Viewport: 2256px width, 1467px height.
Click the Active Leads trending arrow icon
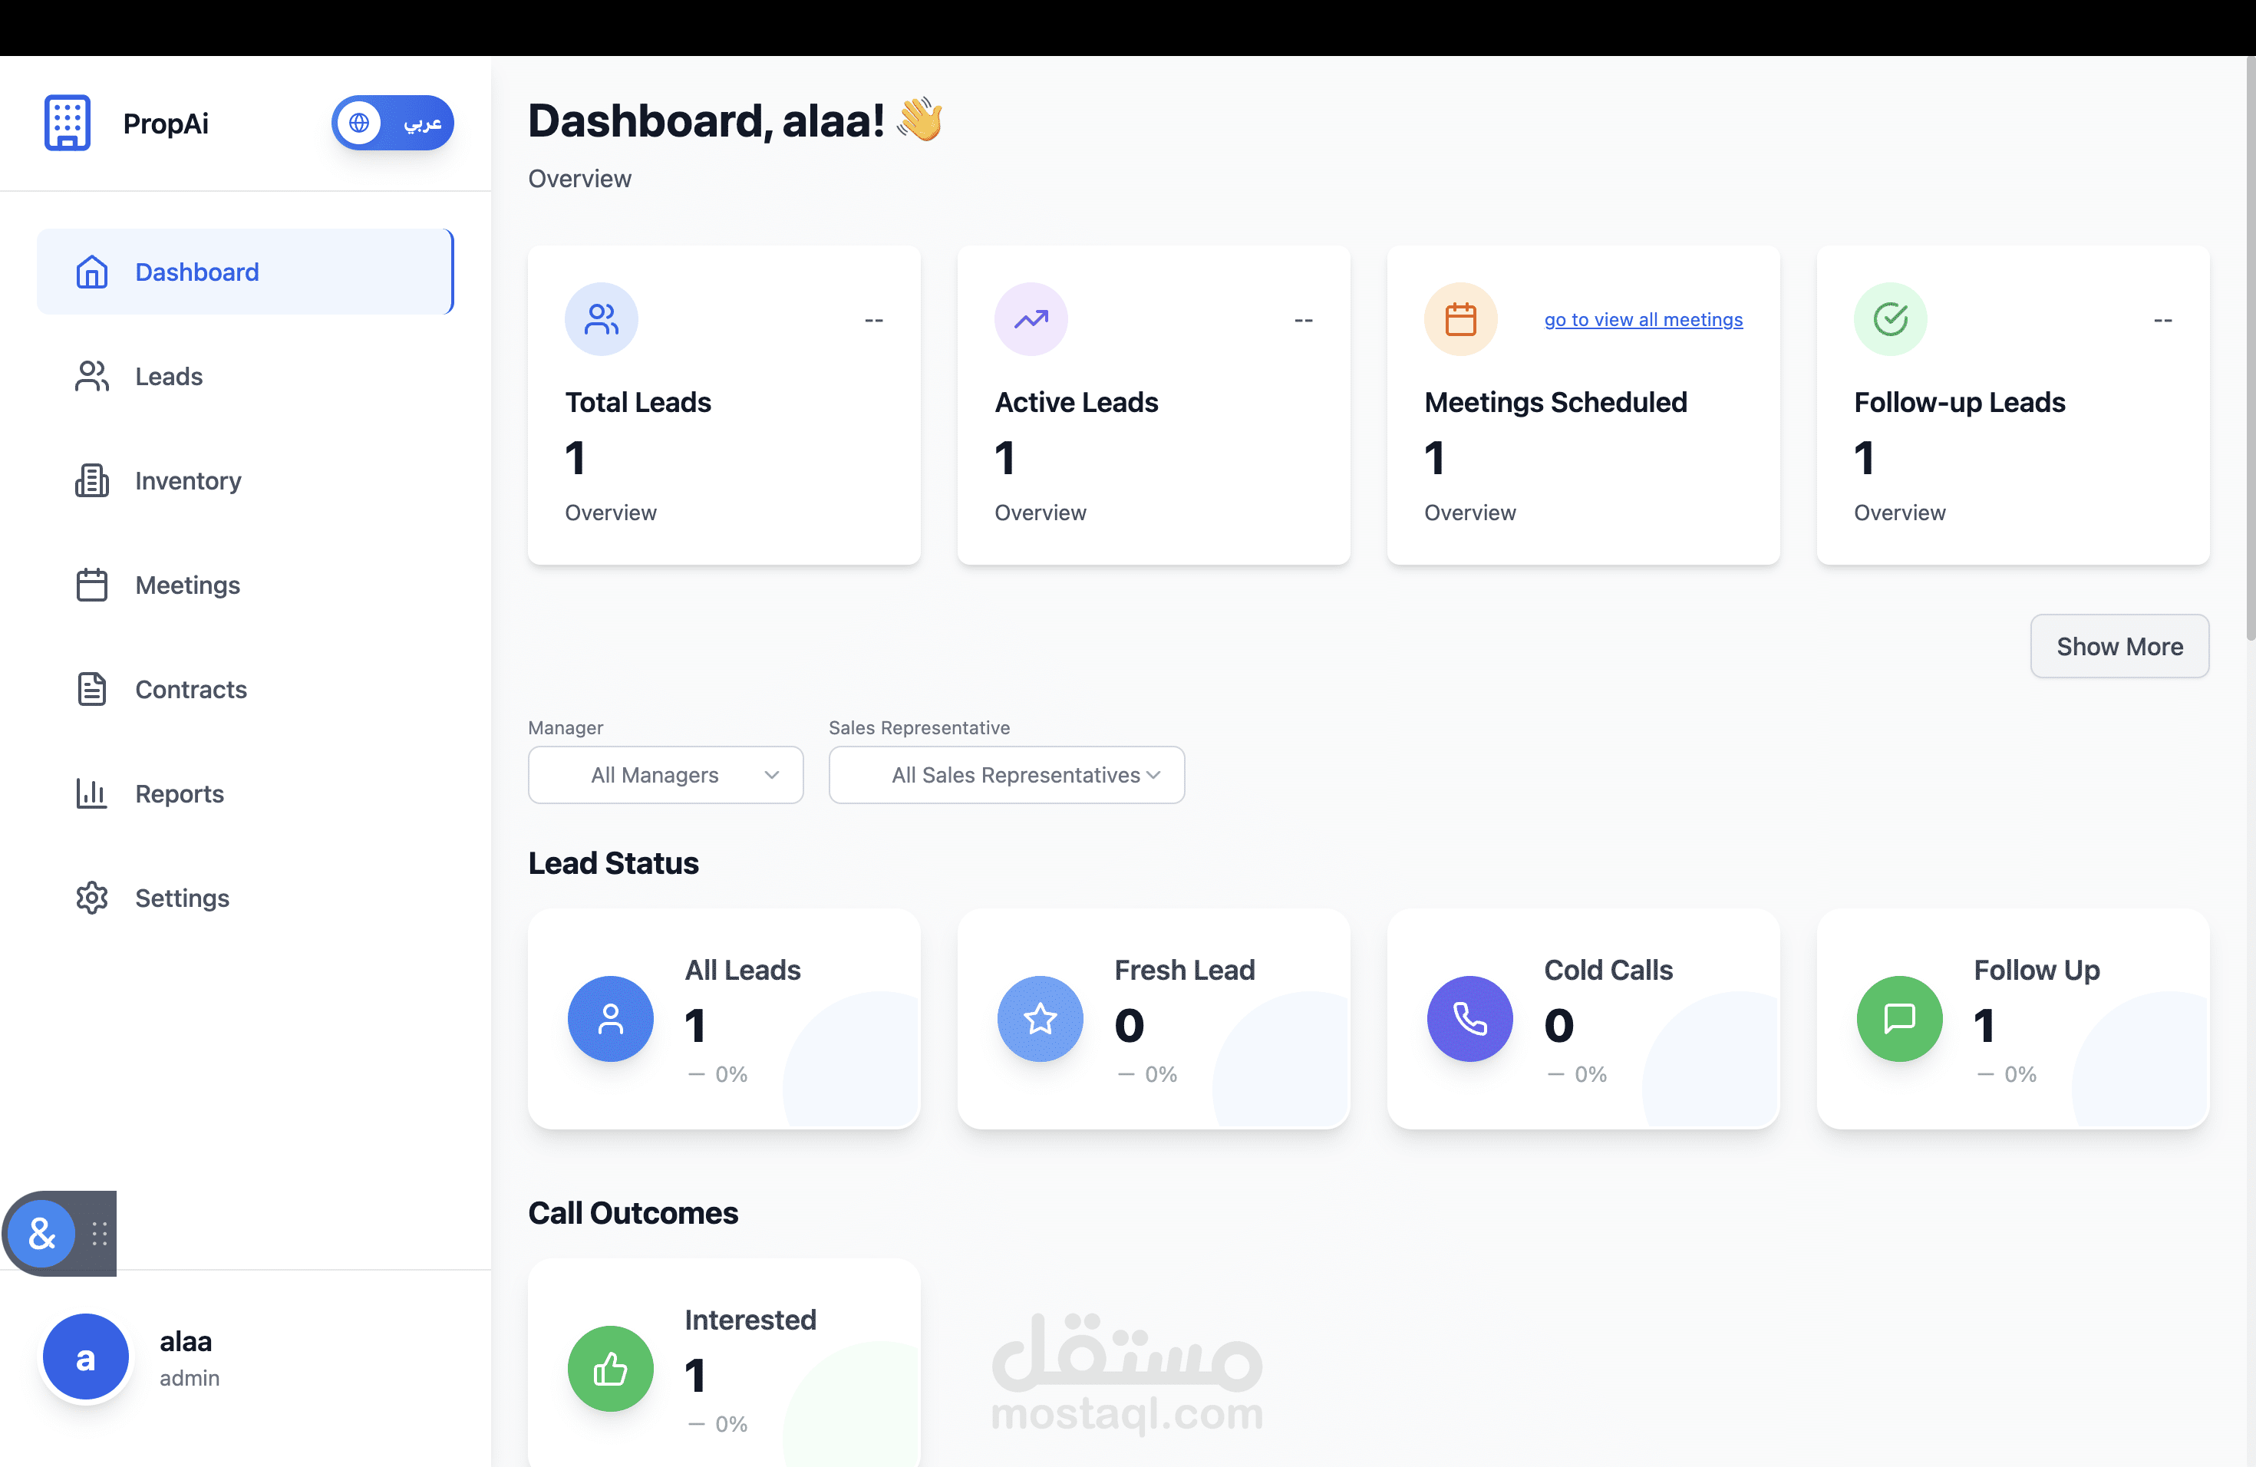click(x=1031, y=319)
